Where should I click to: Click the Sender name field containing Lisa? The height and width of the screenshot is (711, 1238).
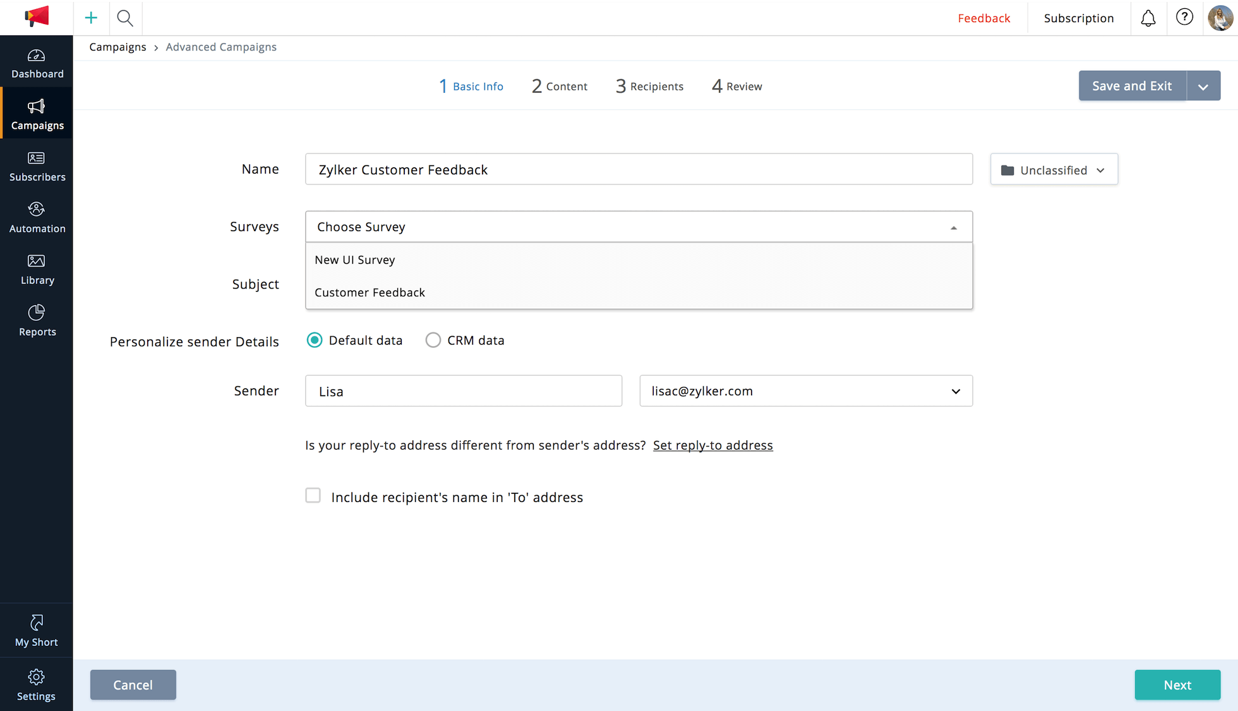pos(464,391)
